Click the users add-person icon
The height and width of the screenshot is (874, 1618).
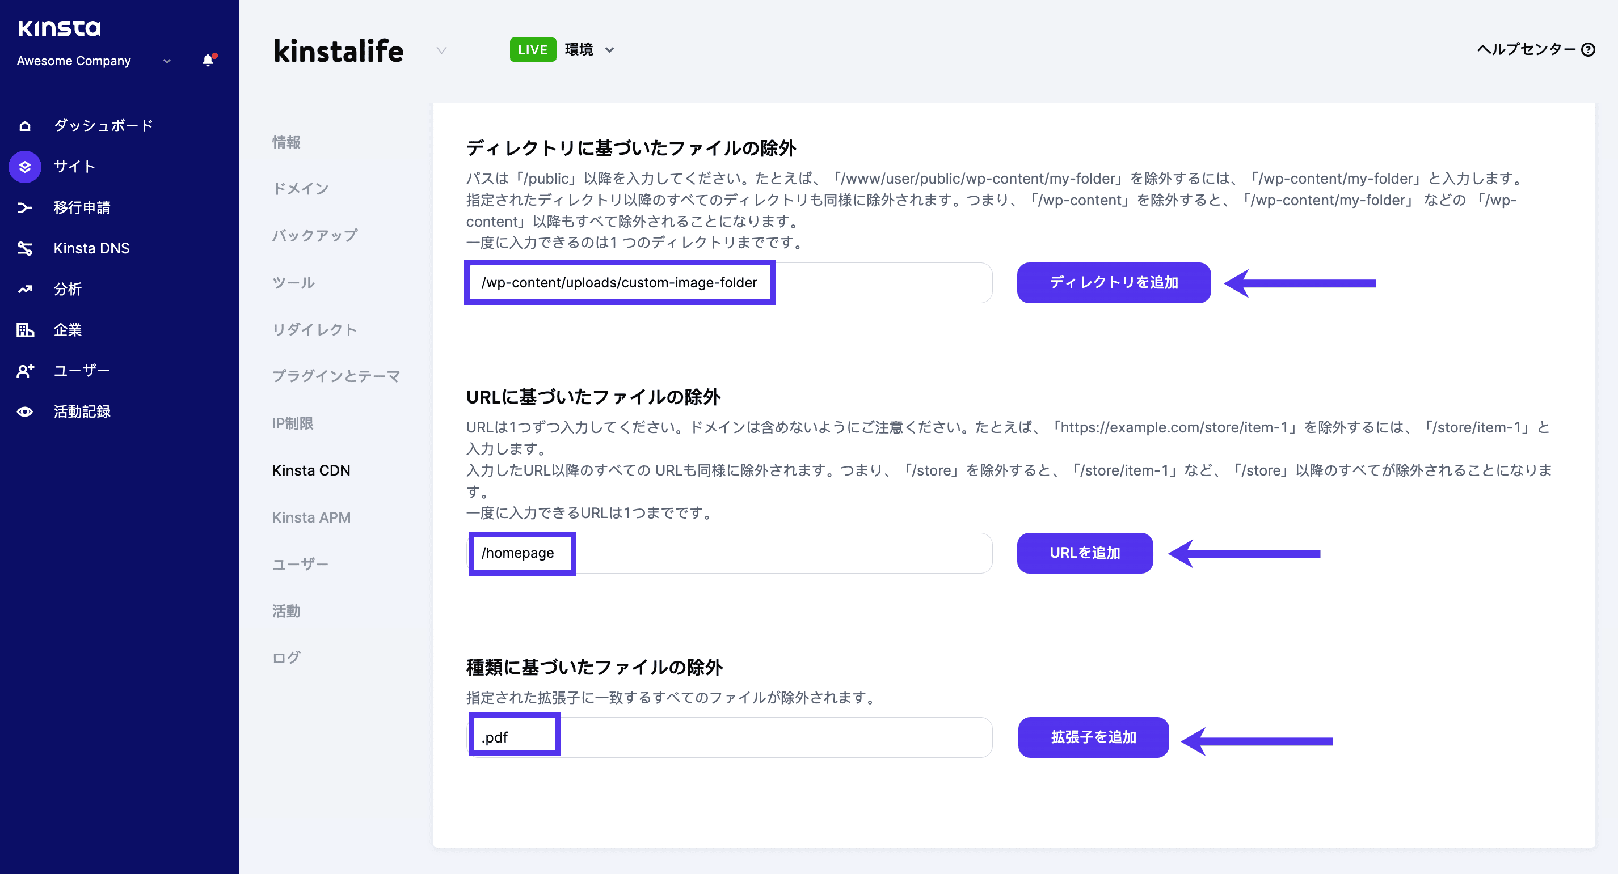click(25, 371)
